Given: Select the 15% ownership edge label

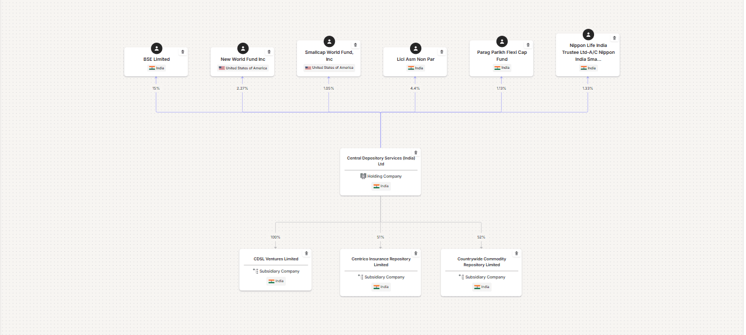Looking at the screenshot, I should click(156, 88).
